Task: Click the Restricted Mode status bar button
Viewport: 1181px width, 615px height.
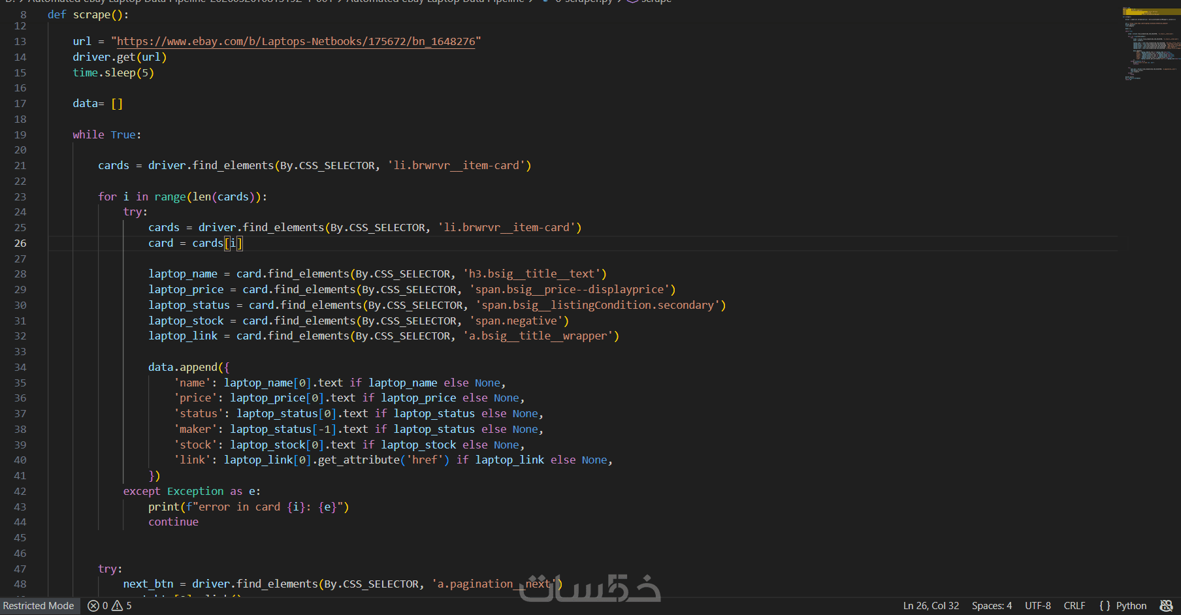Action: 39,606
